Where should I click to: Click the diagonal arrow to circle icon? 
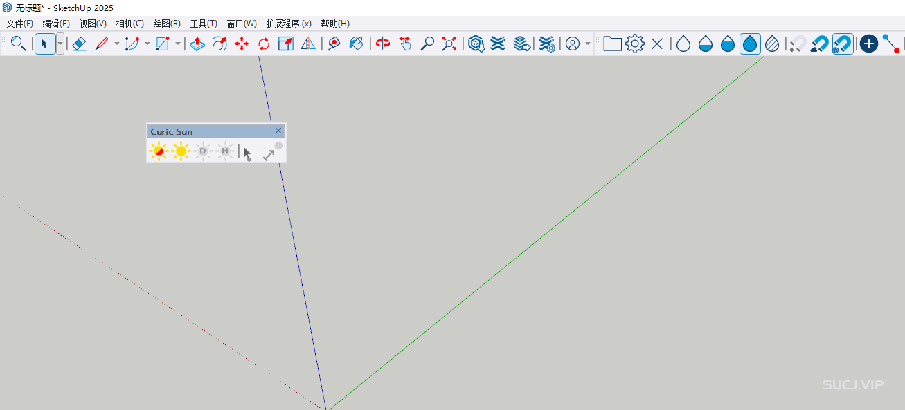point(272,151)
